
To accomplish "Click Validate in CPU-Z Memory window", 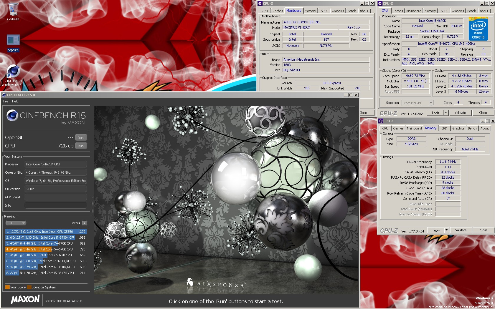I will [461, 230].
